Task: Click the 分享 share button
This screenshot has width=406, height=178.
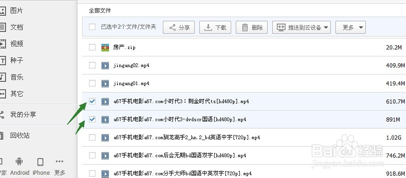Action: coord(179,27)
